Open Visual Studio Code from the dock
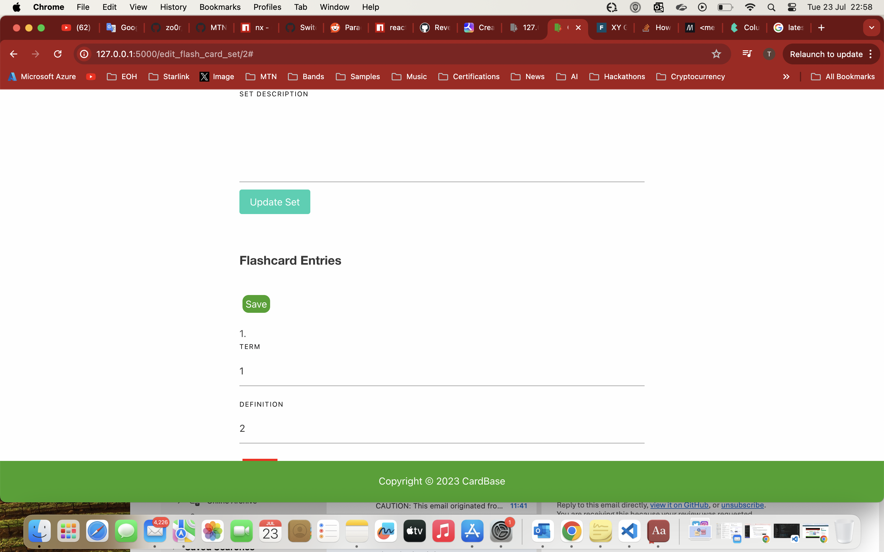 [629, 531]
